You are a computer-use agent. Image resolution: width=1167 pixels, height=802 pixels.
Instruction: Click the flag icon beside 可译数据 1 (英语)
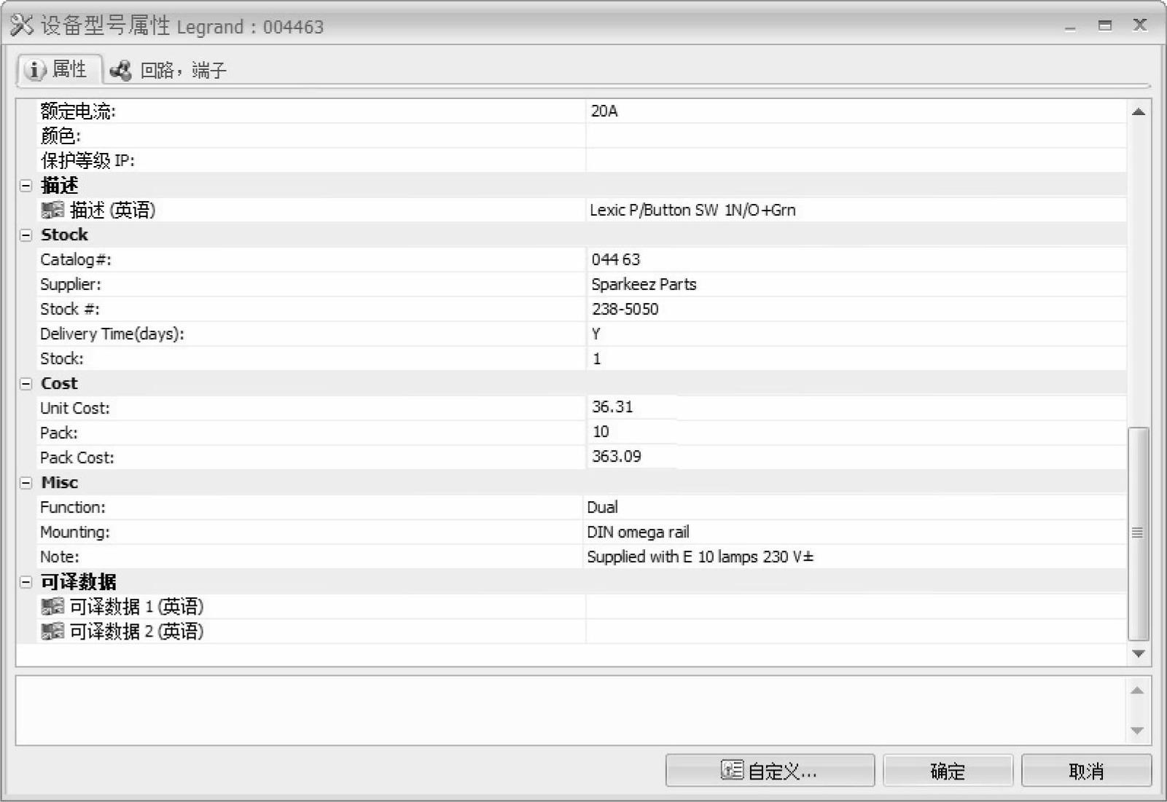[52, 607]
